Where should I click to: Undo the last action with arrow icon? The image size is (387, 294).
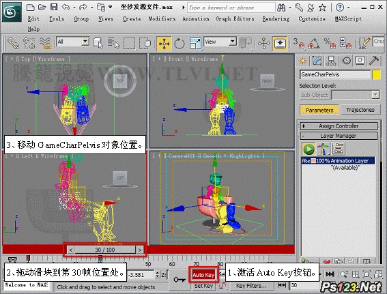66,7
